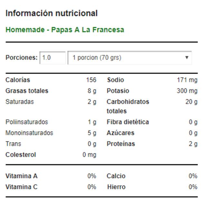Click the Azúcares label

(120, 133)
